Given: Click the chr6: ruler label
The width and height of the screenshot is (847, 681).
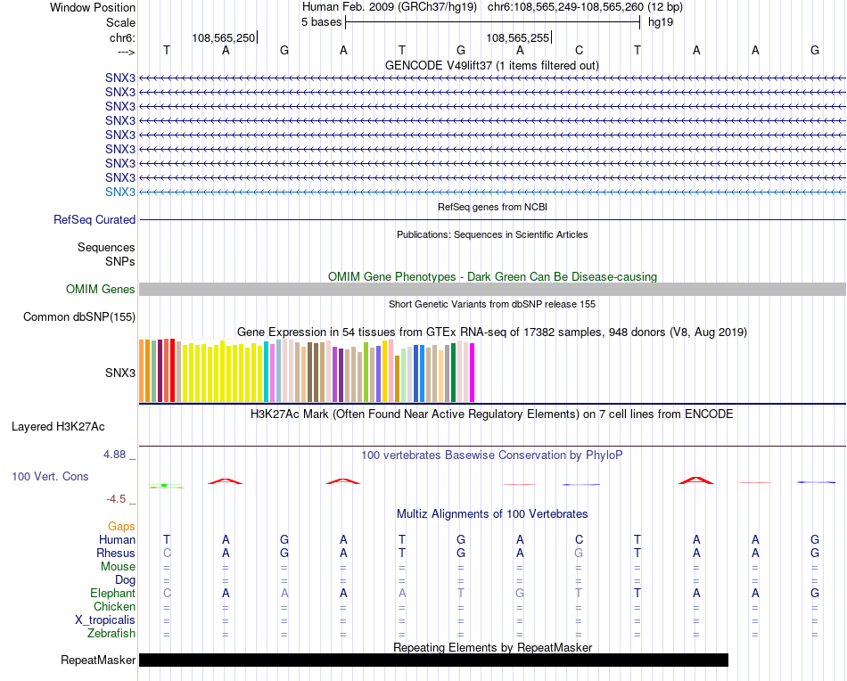Looking at the screenshot, I should (122, 37).
